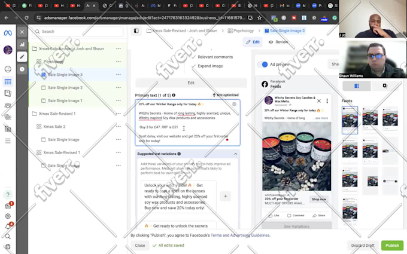Viewport: 407px width, 254px height.
Task: Open the performance chart icon
Action: (x=22, y=44)
